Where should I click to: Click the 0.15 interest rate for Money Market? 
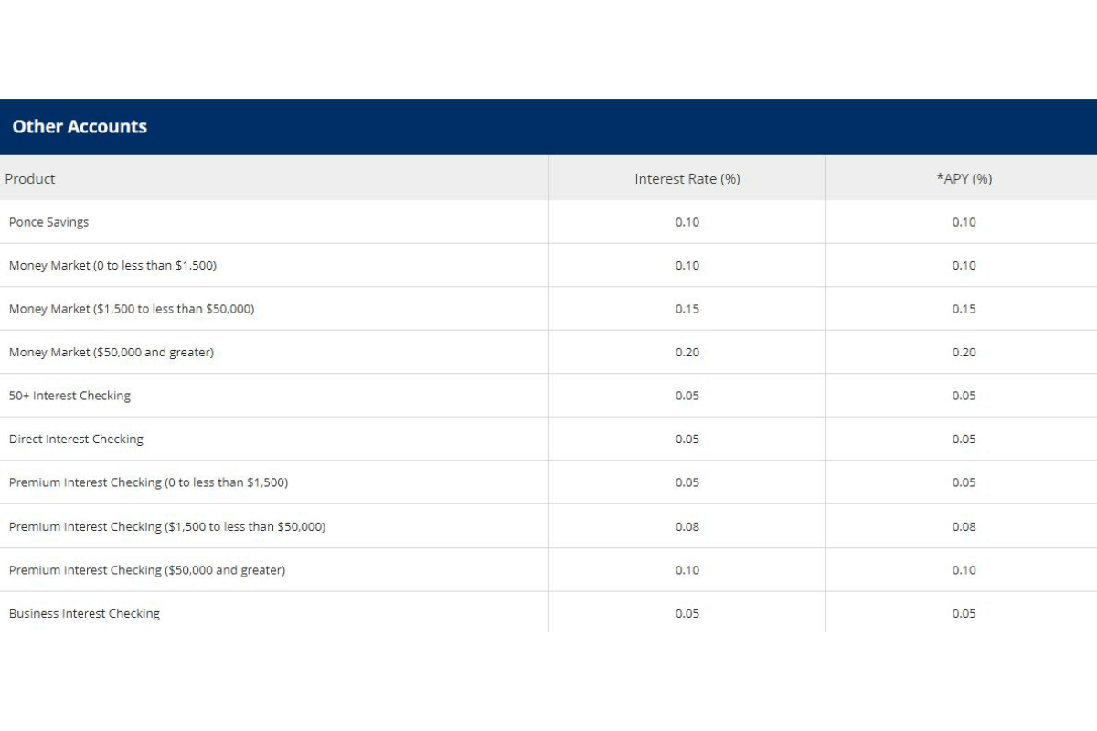[x=687, y=309]
